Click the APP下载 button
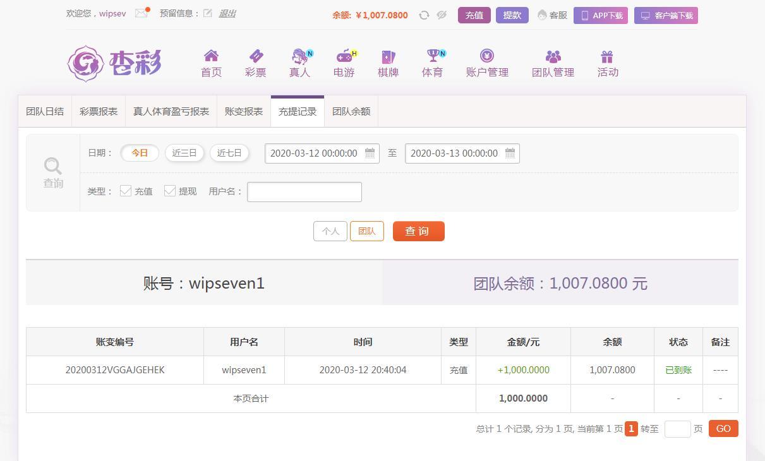This screenshot has width=765, height=461. tap(601, 15)
